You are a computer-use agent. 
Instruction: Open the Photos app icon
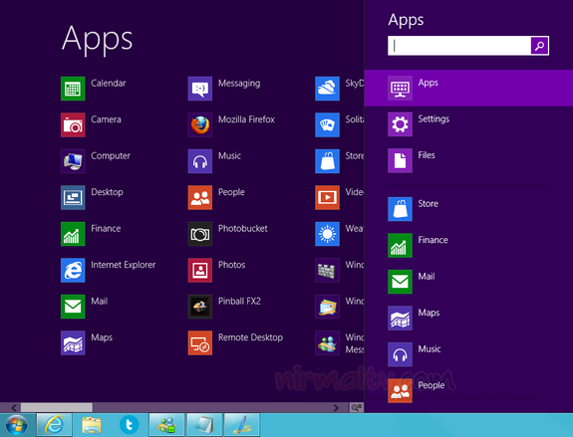pos(200,270)
